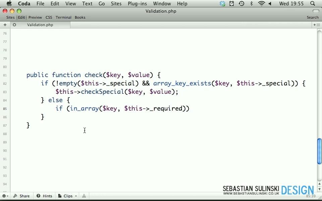Switch to CSS mode
The height and width of the screenshot is (201, 322).
coord(49,17)
